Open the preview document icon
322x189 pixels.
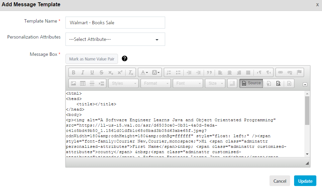pyautogui.click(x=278, y=83)
